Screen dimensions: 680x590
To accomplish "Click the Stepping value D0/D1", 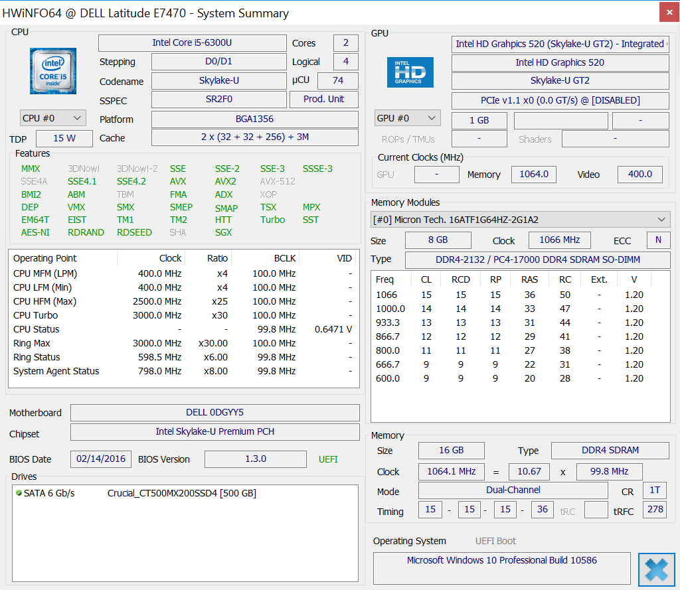I will tap(218, 62).
